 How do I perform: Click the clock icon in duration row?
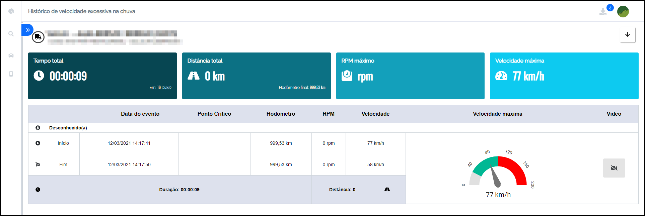click(x=38, y=190)
